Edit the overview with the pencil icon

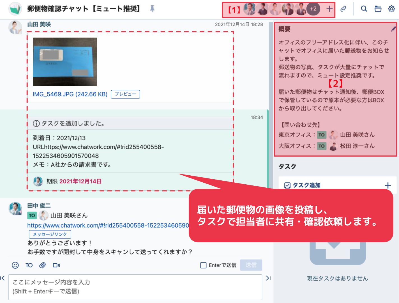coord(393,29)
